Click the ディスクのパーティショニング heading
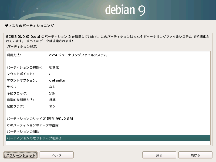Viewport: 216px width, 162px height. [29, 26]
